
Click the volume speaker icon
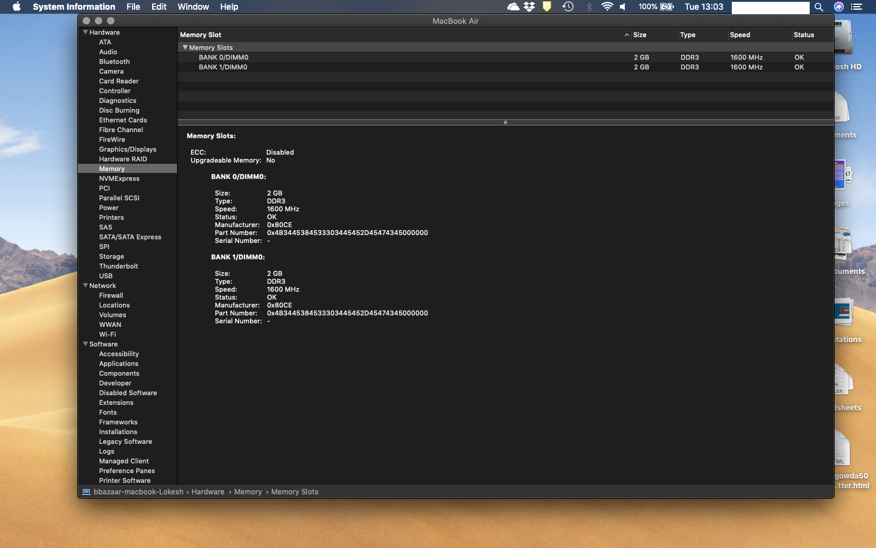pos(623,7)
